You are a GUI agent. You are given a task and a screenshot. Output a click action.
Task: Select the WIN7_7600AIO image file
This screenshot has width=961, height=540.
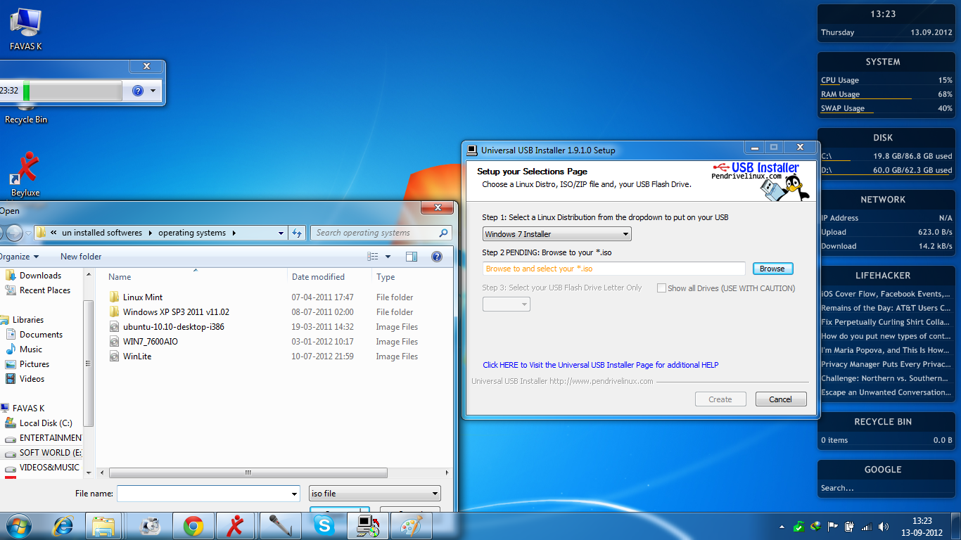click(x=150, y=342)
